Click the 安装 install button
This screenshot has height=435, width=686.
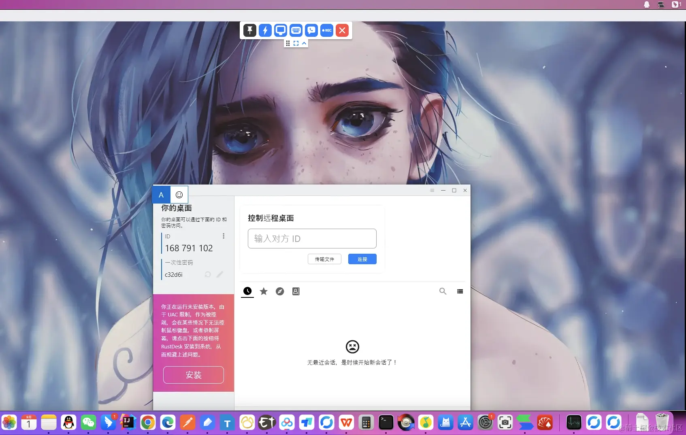pos(194,375)
